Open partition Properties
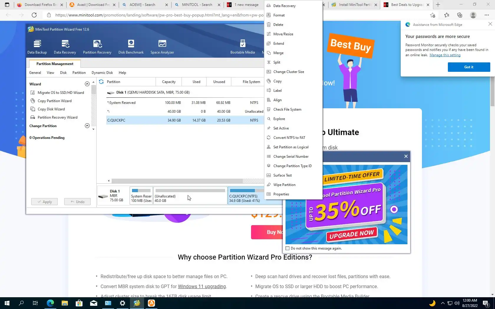495x309 pixels. [x=293, y=194]
